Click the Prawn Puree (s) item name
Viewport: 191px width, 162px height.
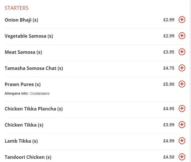(x=22, y=84)
